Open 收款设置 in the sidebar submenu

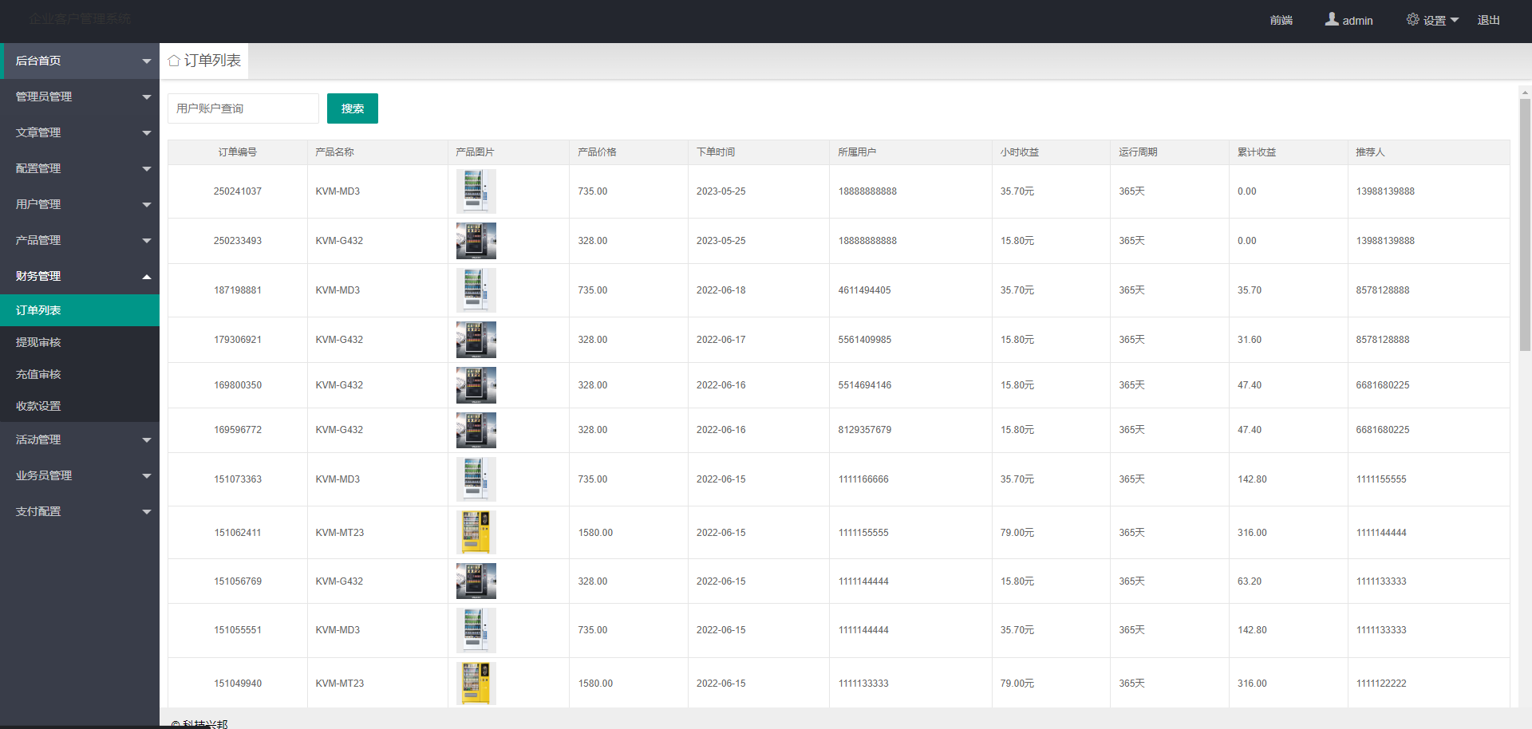[80, 406]
